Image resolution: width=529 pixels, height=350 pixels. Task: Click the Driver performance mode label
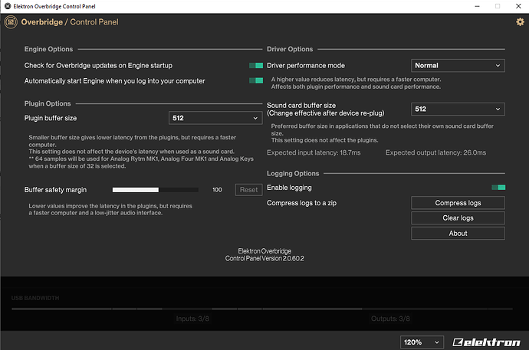[x=306, y=66]
